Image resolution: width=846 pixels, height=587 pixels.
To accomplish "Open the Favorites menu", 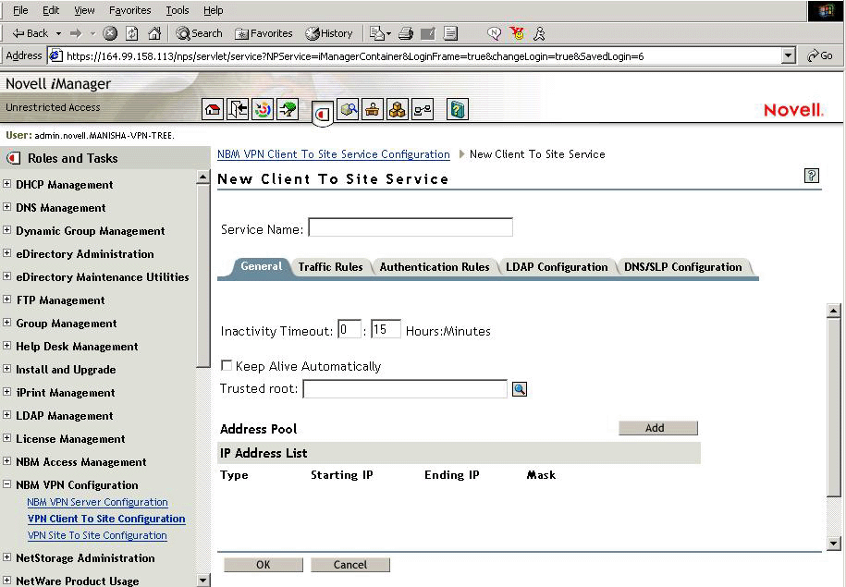I will (x=130, y=10).
